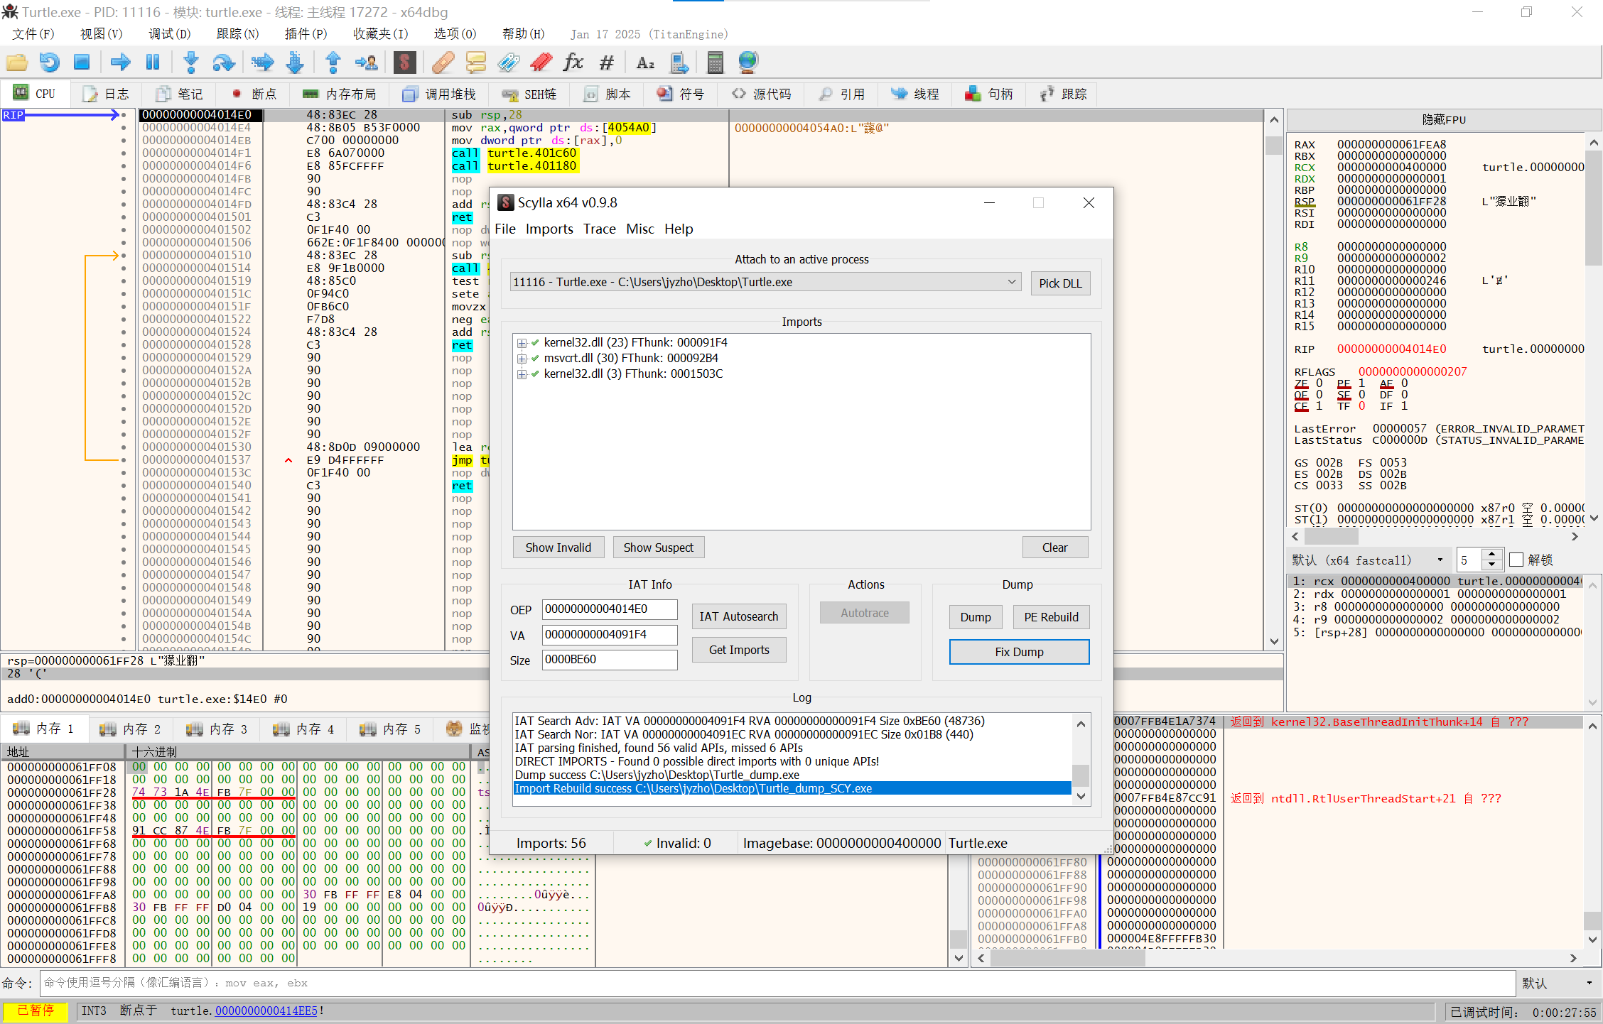Open the 符号 symbols tab
The width and height of the screenshot is (1603, 1024).
[681, 94]
